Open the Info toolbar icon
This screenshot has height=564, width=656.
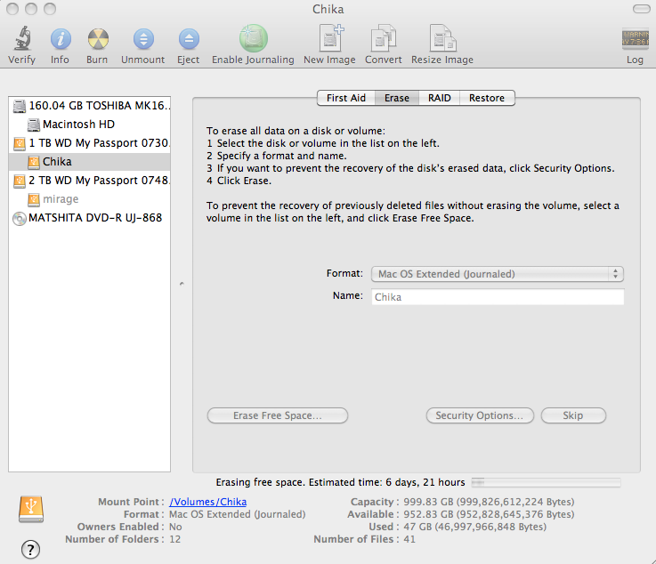tap(61, 39)
